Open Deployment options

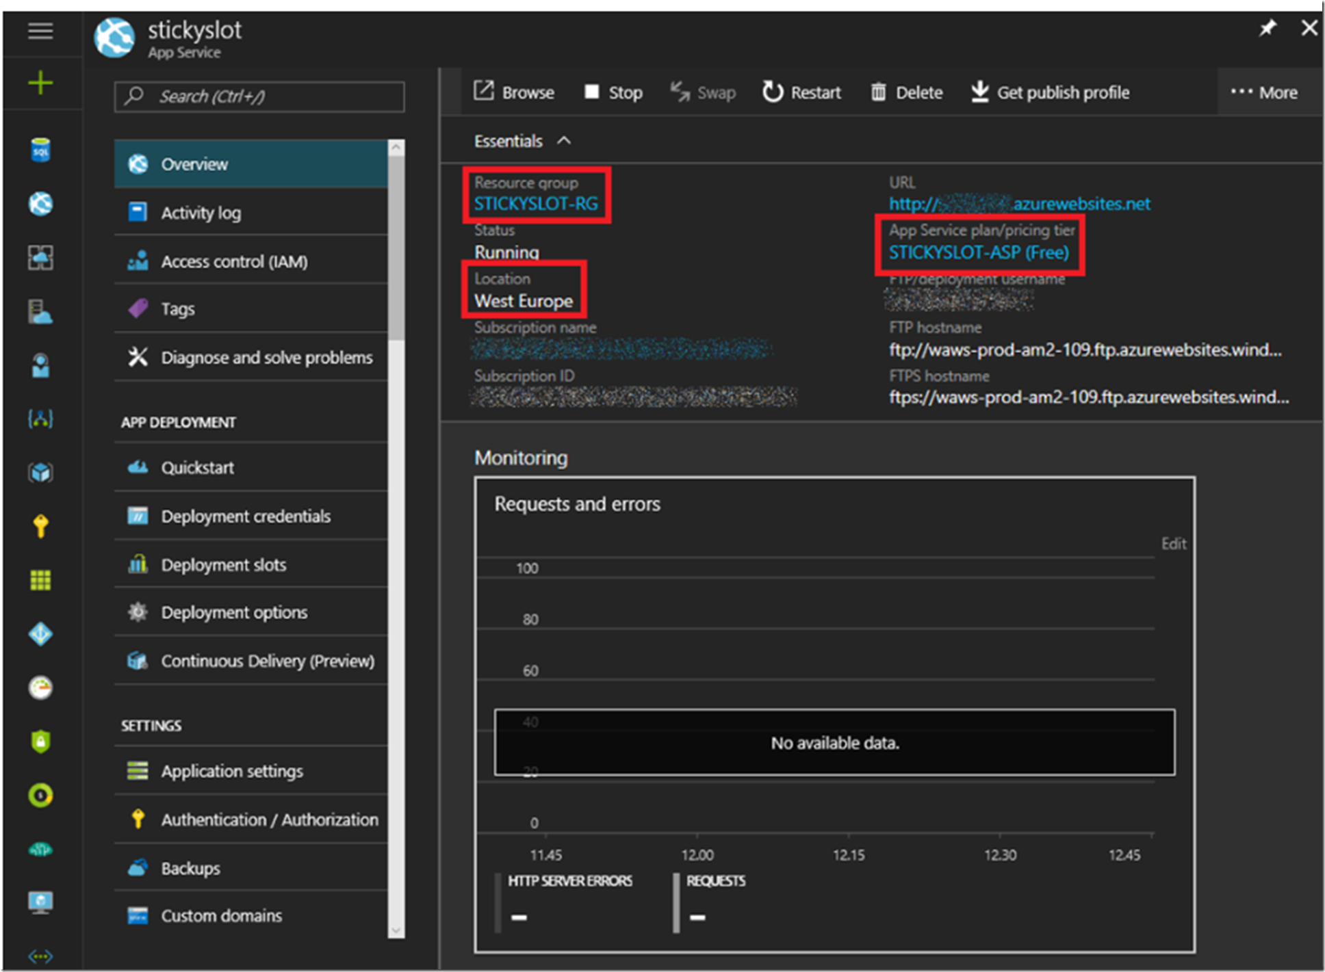(250, 613)
